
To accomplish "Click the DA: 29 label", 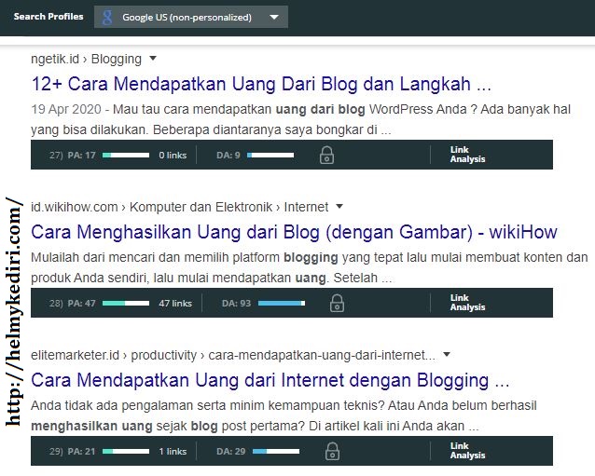I will (x=231, y=452).
